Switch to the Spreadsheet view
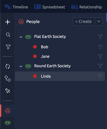The width and height of the screenshot is (107, 129). (50, 7)
